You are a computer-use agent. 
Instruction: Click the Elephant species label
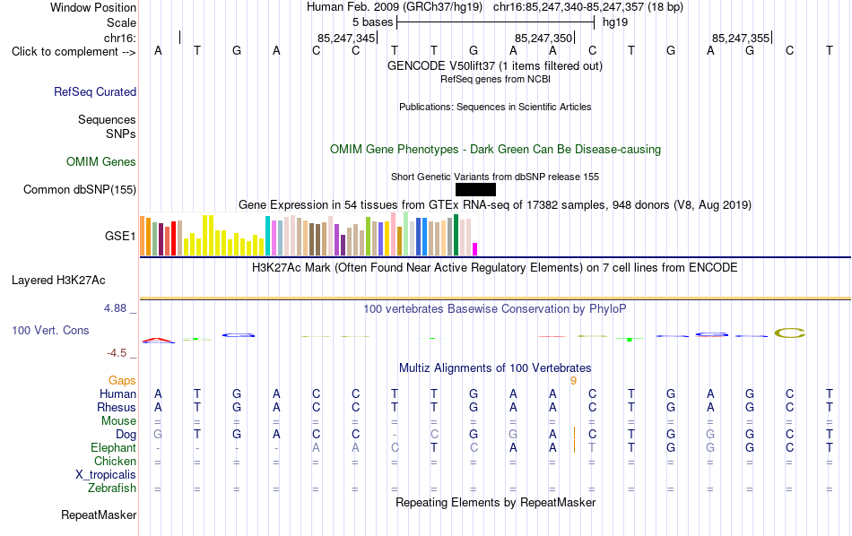(114, 447)
